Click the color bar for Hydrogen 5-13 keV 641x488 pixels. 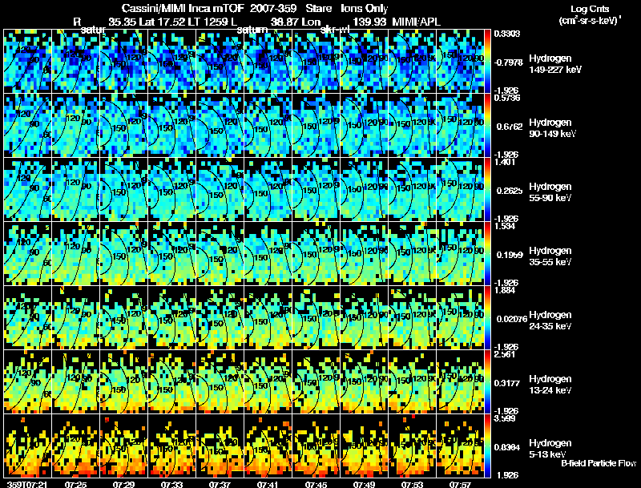point(487,446)
